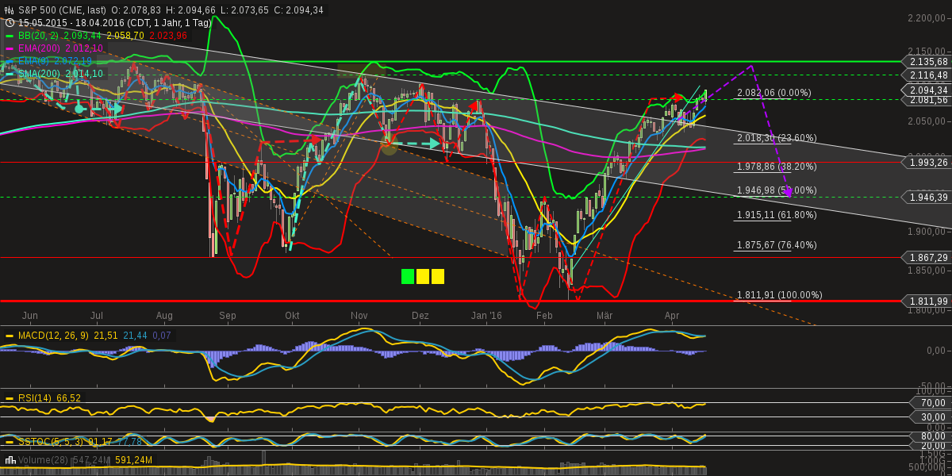952x476 pixels.
Task: Click the RSI(14) legend line marker
Action: (8, 397)
